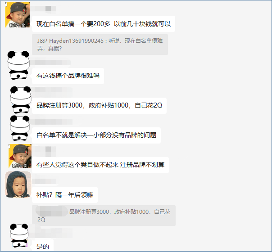Click panda avatar beside '品牌注册算3000' message
Screen dimensions: 272x252
(x=21, y=100)
